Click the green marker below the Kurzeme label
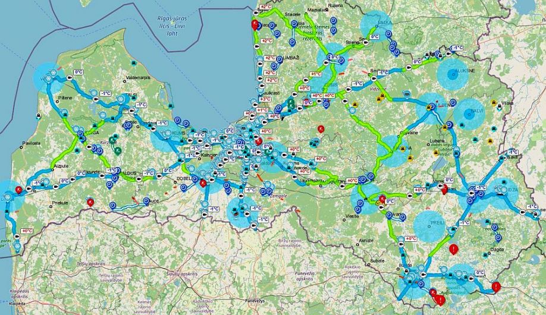The image size is (546, 315). (x=118, y=150)
